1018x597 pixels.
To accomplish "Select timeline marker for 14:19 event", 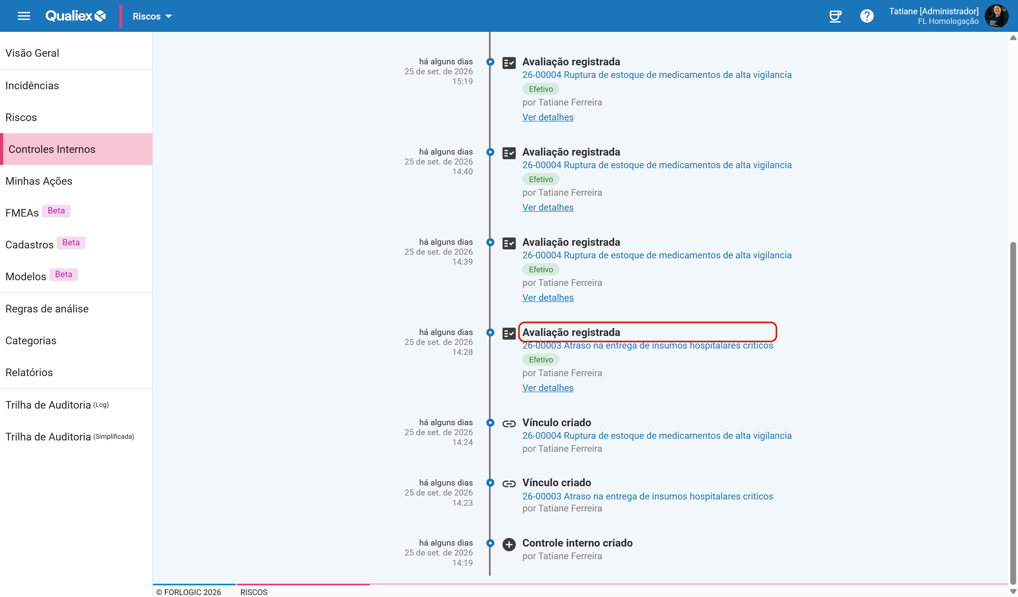I will click(x=490, y=543).
